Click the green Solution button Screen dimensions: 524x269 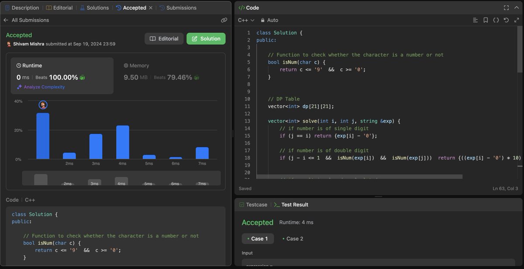click(x=206, y=38)
